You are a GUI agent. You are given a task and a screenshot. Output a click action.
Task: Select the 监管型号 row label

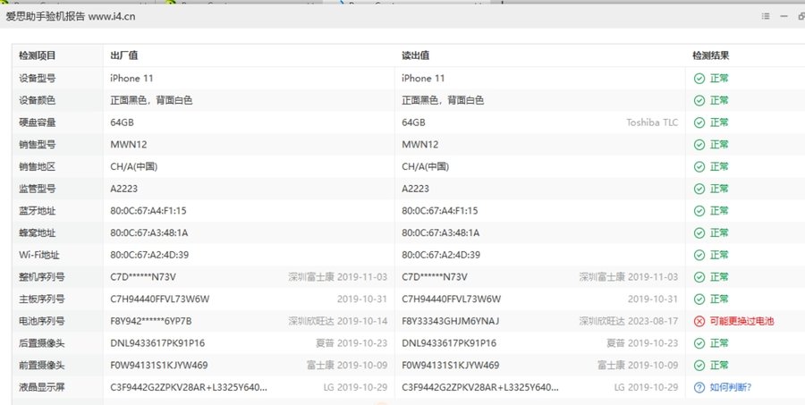click(38, 189)
